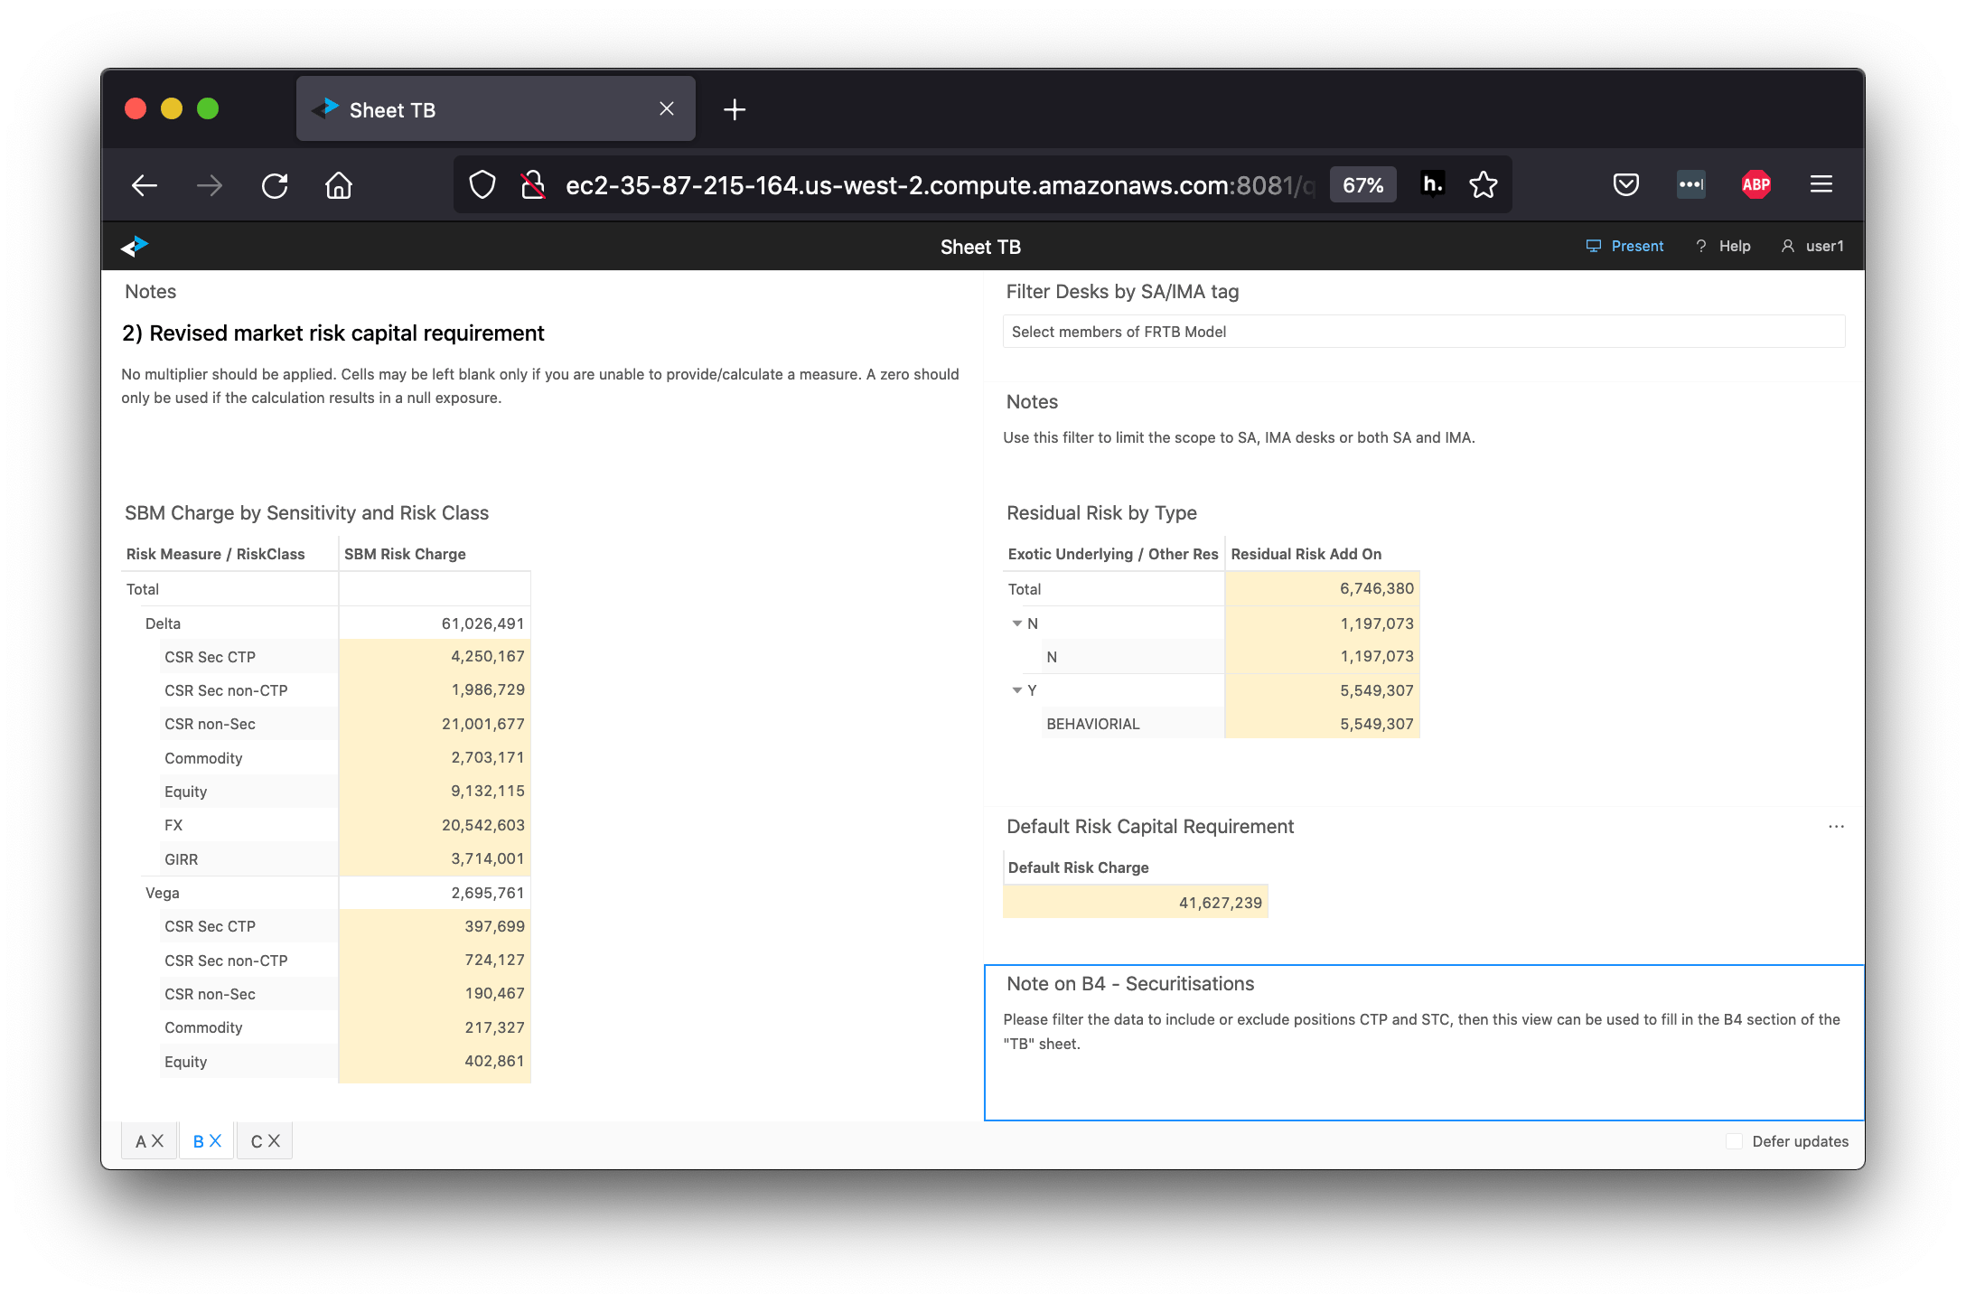Click the browser address bar URL

940,185
